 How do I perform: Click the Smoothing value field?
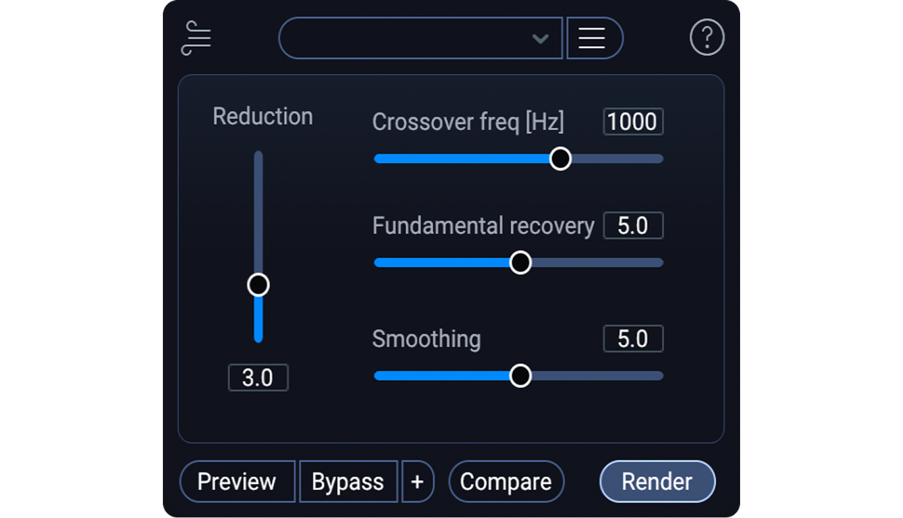pyautogui.click(x=633, y=338)
